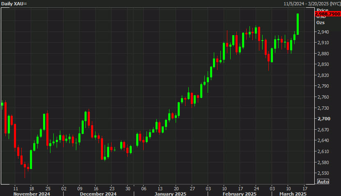Click the 02 date tick in December
The width and height of the screenshot is (341, 196).
[x=64, y=188]
